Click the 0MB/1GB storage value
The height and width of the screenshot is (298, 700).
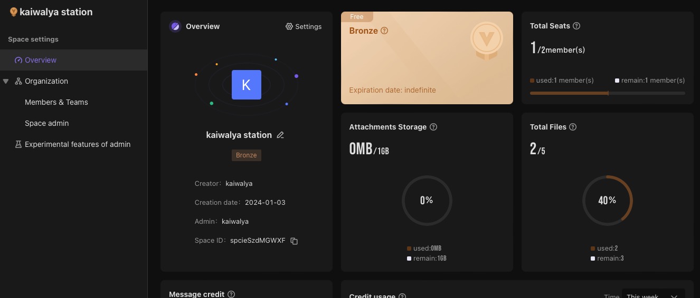click(369, 149)
